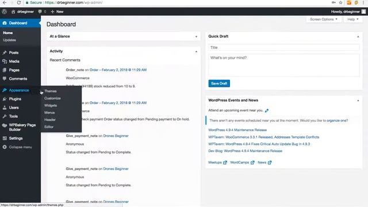Click the plus New icon in admin bar
368x207 pixels.
(x=52, y=11)
